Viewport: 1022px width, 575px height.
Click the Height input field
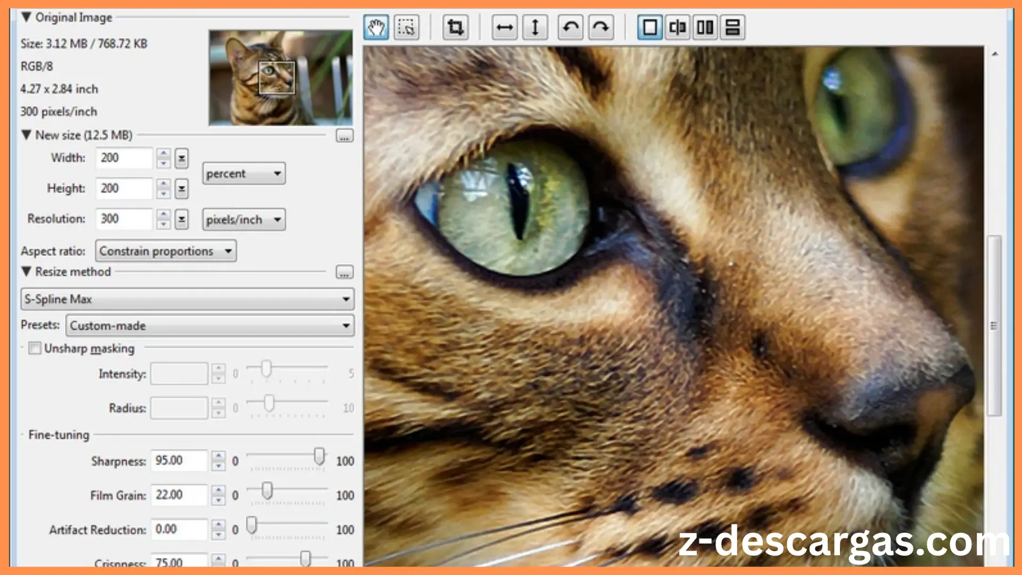pos(125,188)
